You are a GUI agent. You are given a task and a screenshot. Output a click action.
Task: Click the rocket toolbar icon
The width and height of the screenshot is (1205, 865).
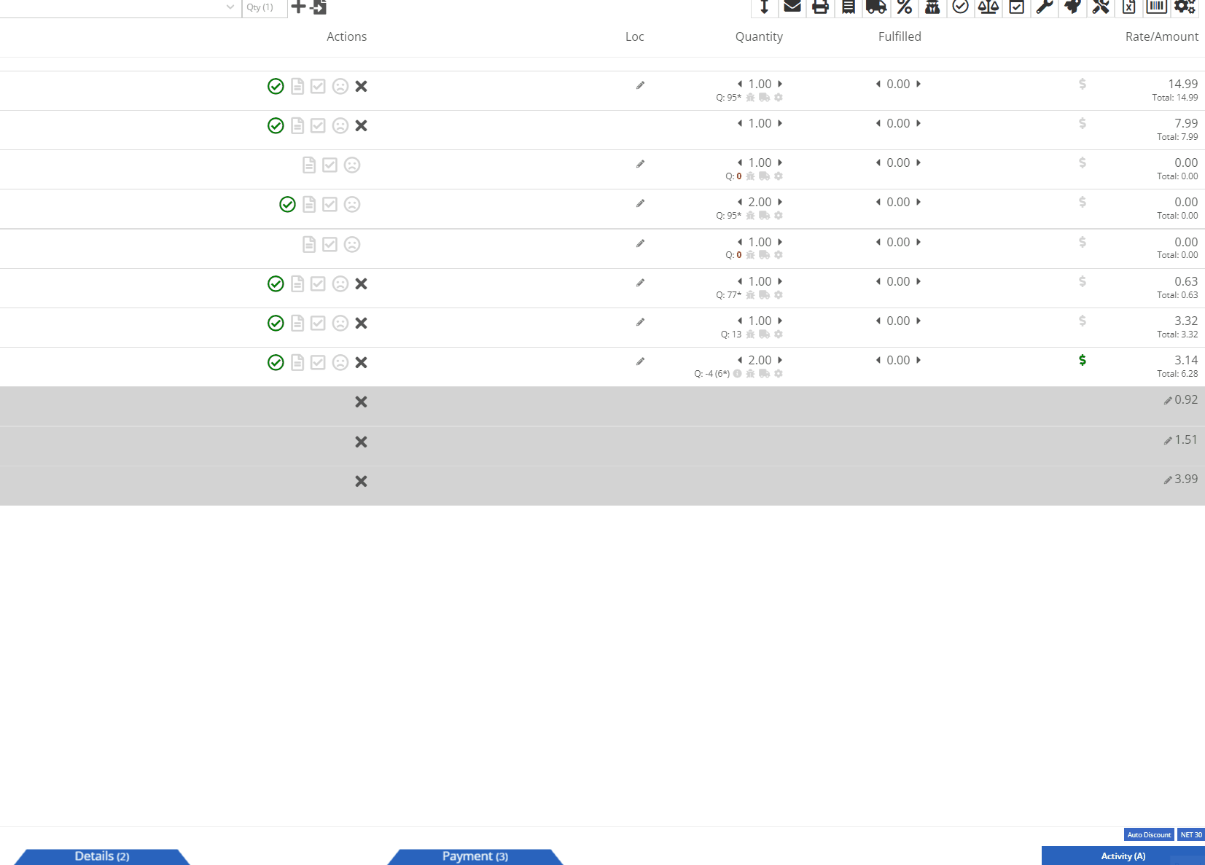coord(1072,7)
